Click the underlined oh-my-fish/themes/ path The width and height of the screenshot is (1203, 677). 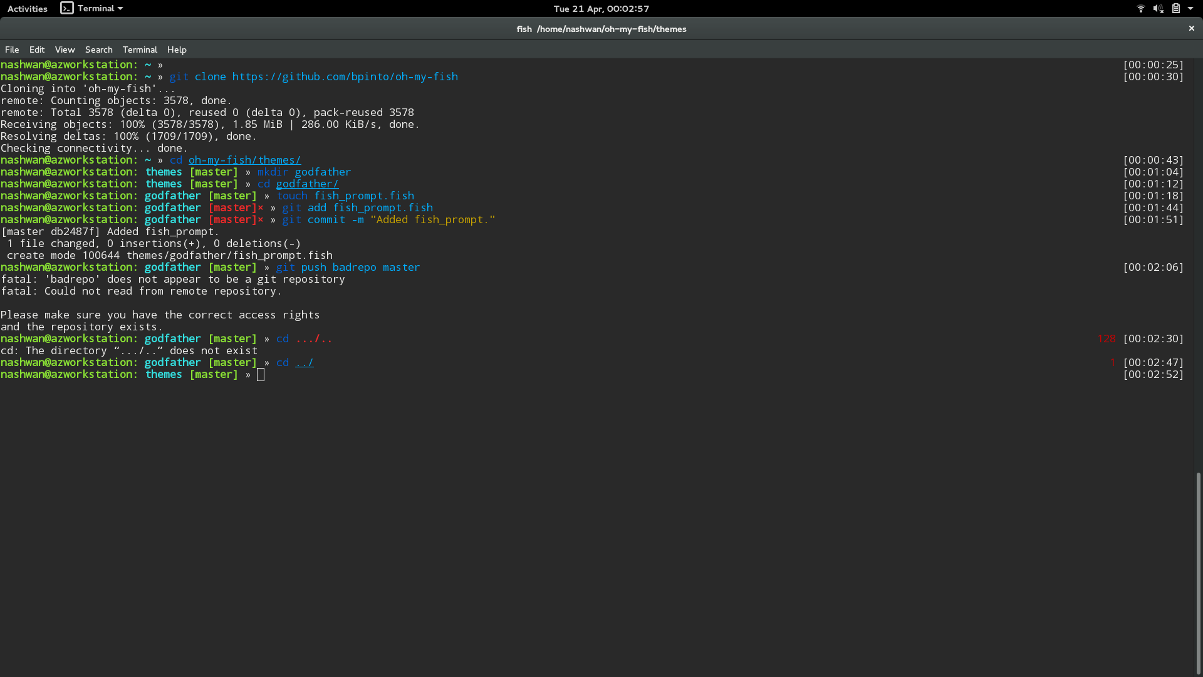click(244, 160)
